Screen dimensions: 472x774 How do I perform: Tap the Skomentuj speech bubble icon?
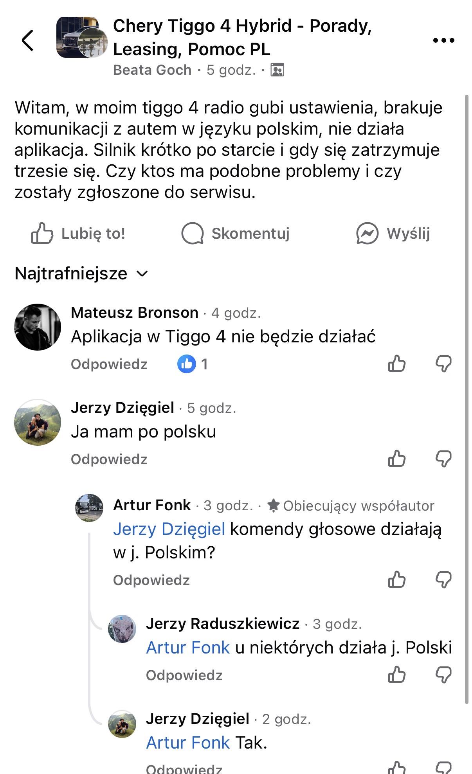point(193,234)
